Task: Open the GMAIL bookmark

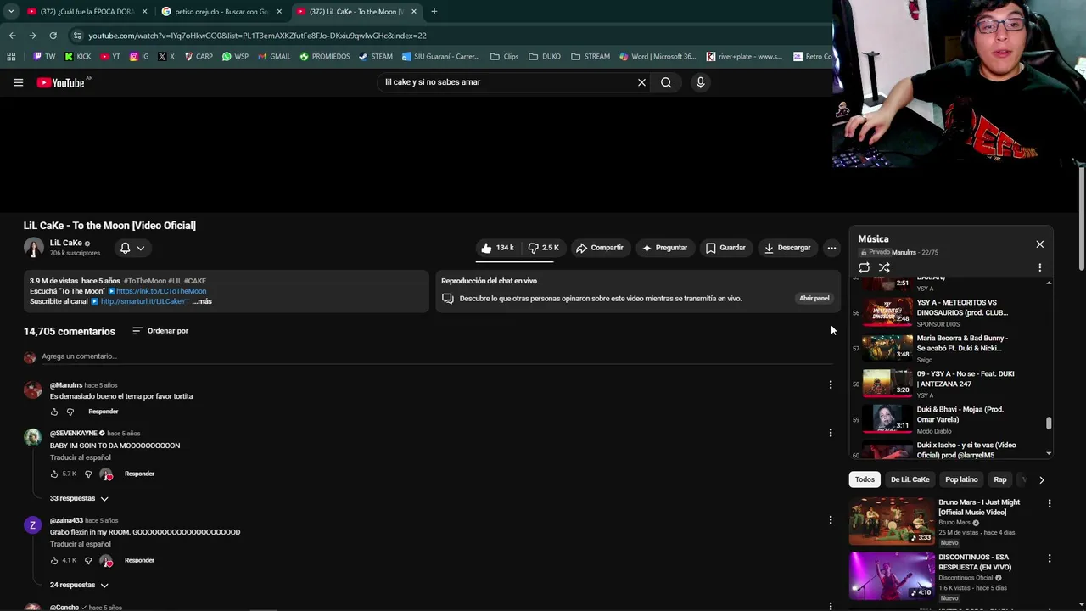Action: click(x=274, y=57)
